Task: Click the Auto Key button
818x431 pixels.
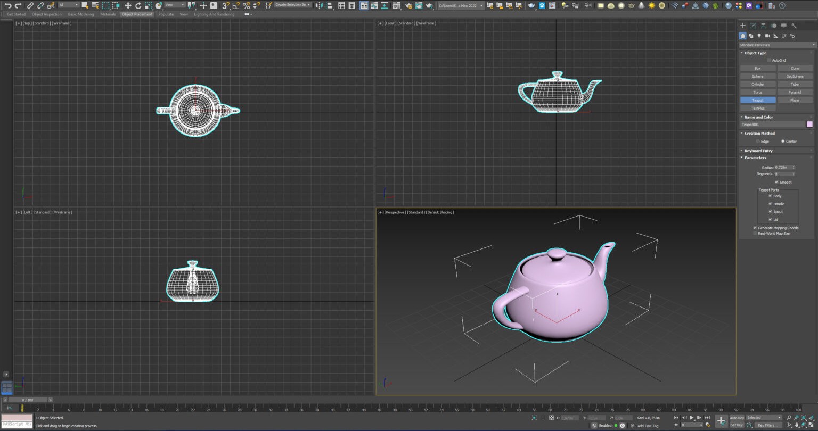Action: click(737, 418)
